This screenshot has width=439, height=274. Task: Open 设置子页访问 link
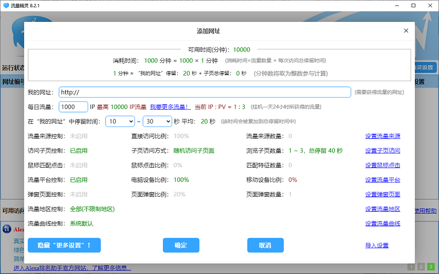(x=382, y=151)
